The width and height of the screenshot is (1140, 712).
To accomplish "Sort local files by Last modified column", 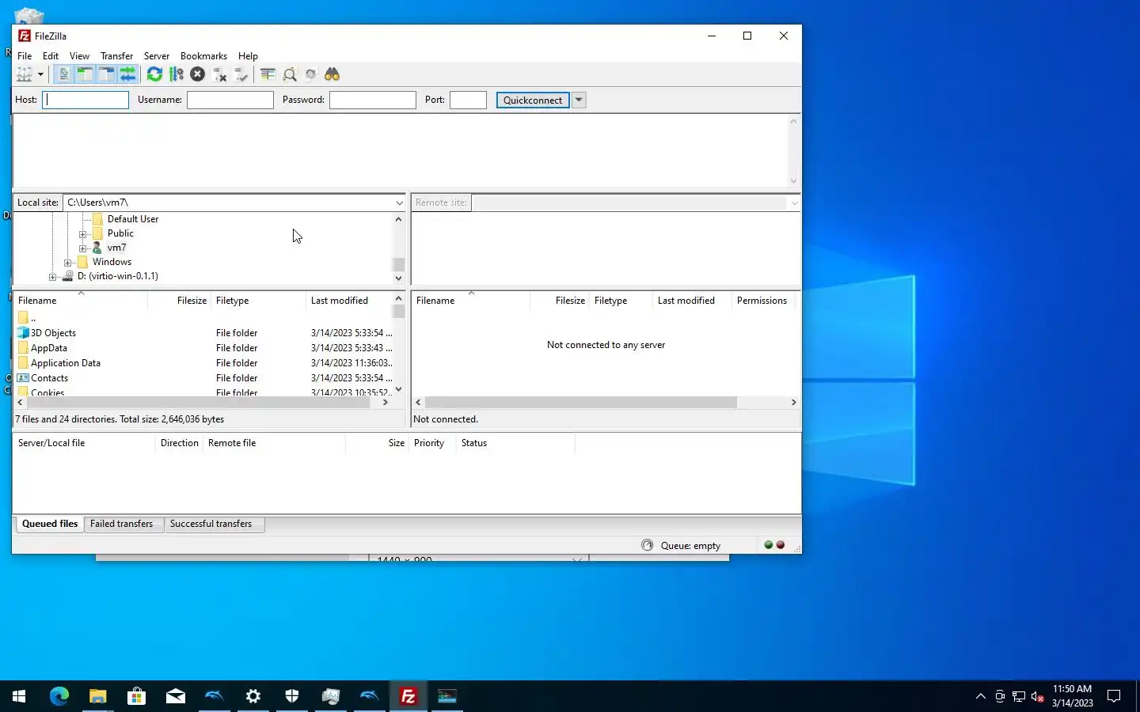I will coord(349,301).
